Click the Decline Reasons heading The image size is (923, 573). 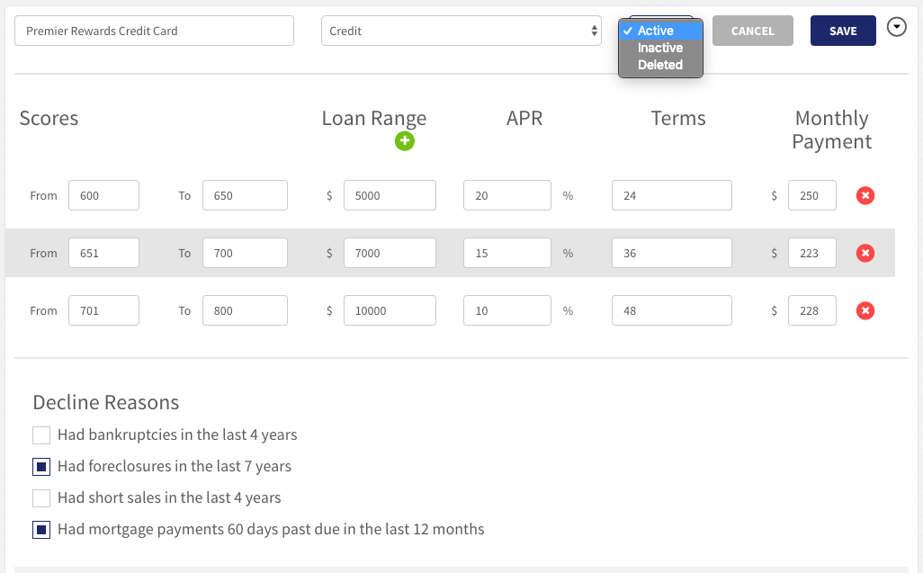(106, 402)
